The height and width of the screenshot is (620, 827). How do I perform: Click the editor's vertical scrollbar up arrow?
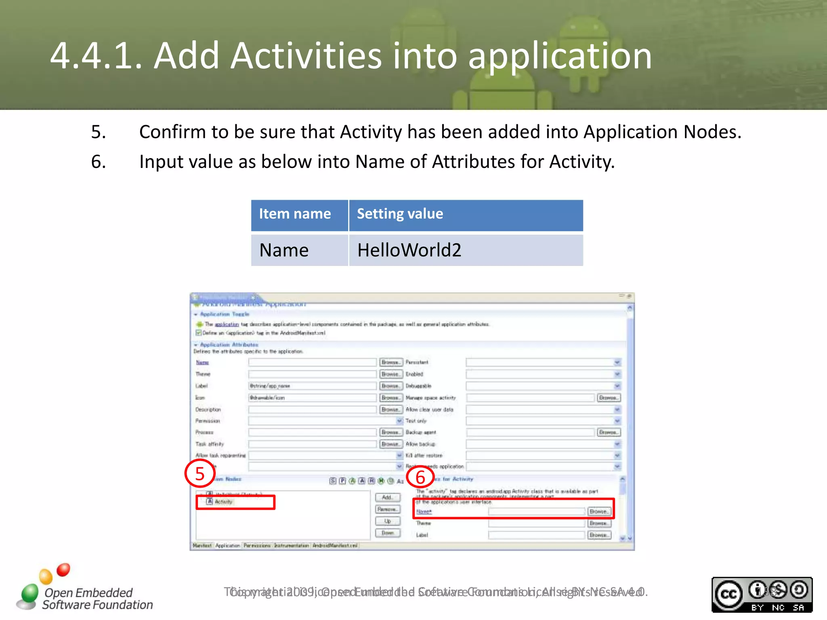tap(630, 308)
